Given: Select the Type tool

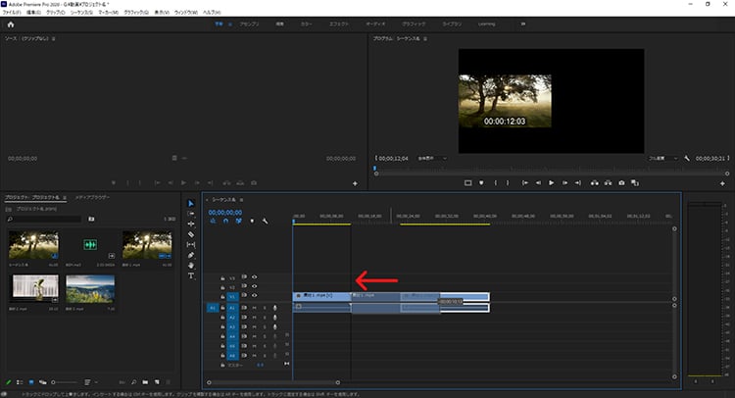Looking at the screenshot, I should (191, 275).
